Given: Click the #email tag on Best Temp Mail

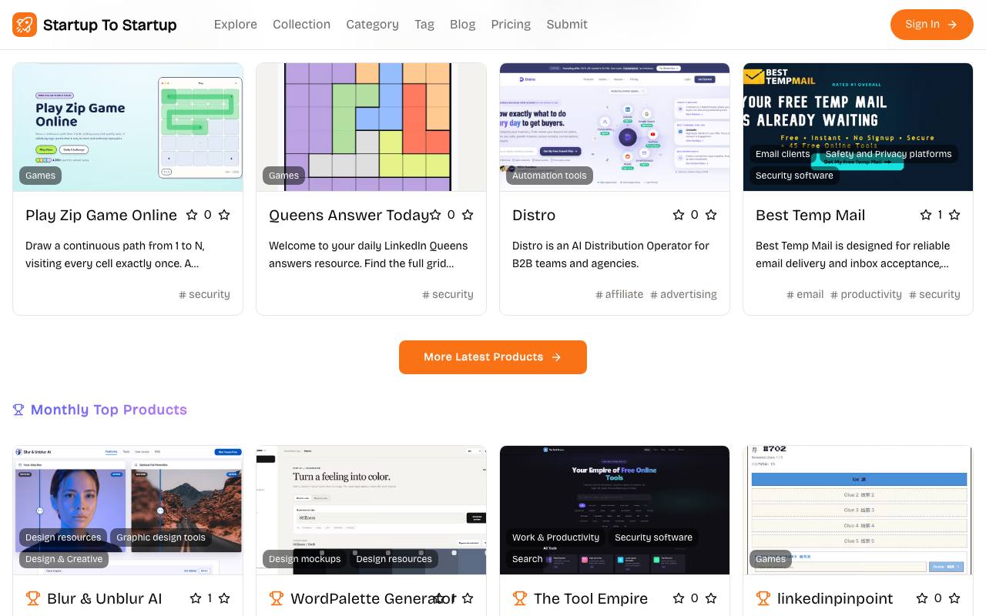Looking at the screenshot, I should (805, 294).
